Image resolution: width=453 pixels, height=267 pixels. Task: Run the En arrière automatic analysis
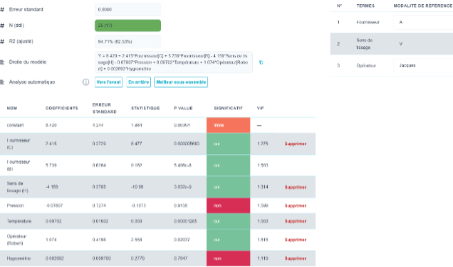point(139,82)
